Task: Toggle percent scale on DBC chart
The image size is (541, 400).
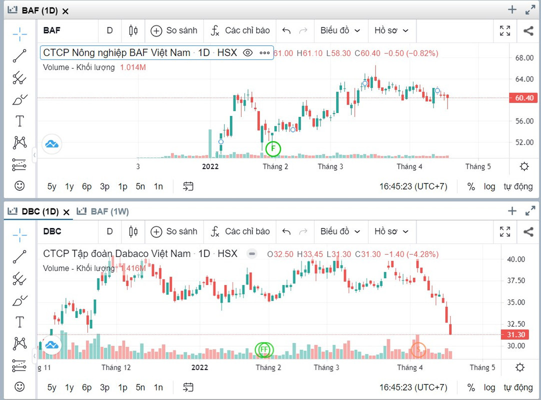Action: click(x=471, y=387)
